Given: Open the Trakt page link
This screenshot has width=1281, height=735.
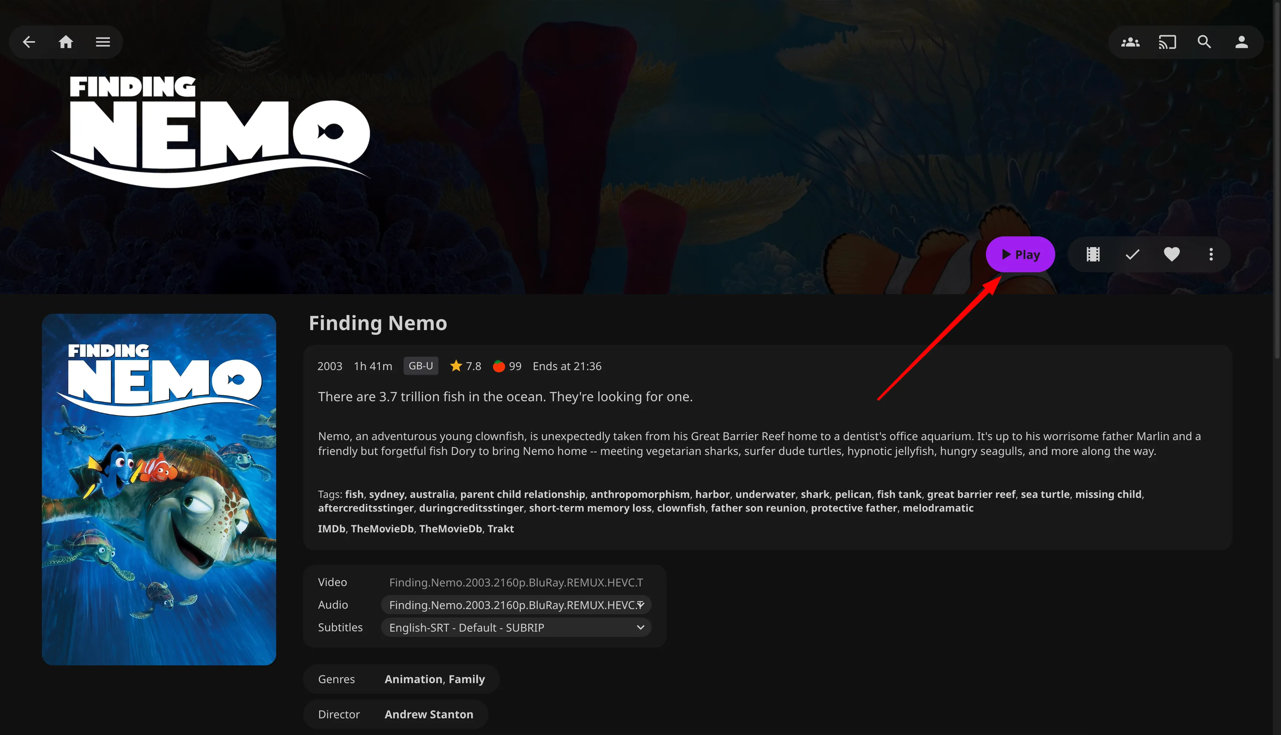Looking at the screenshot, I should tap(500, 529).
